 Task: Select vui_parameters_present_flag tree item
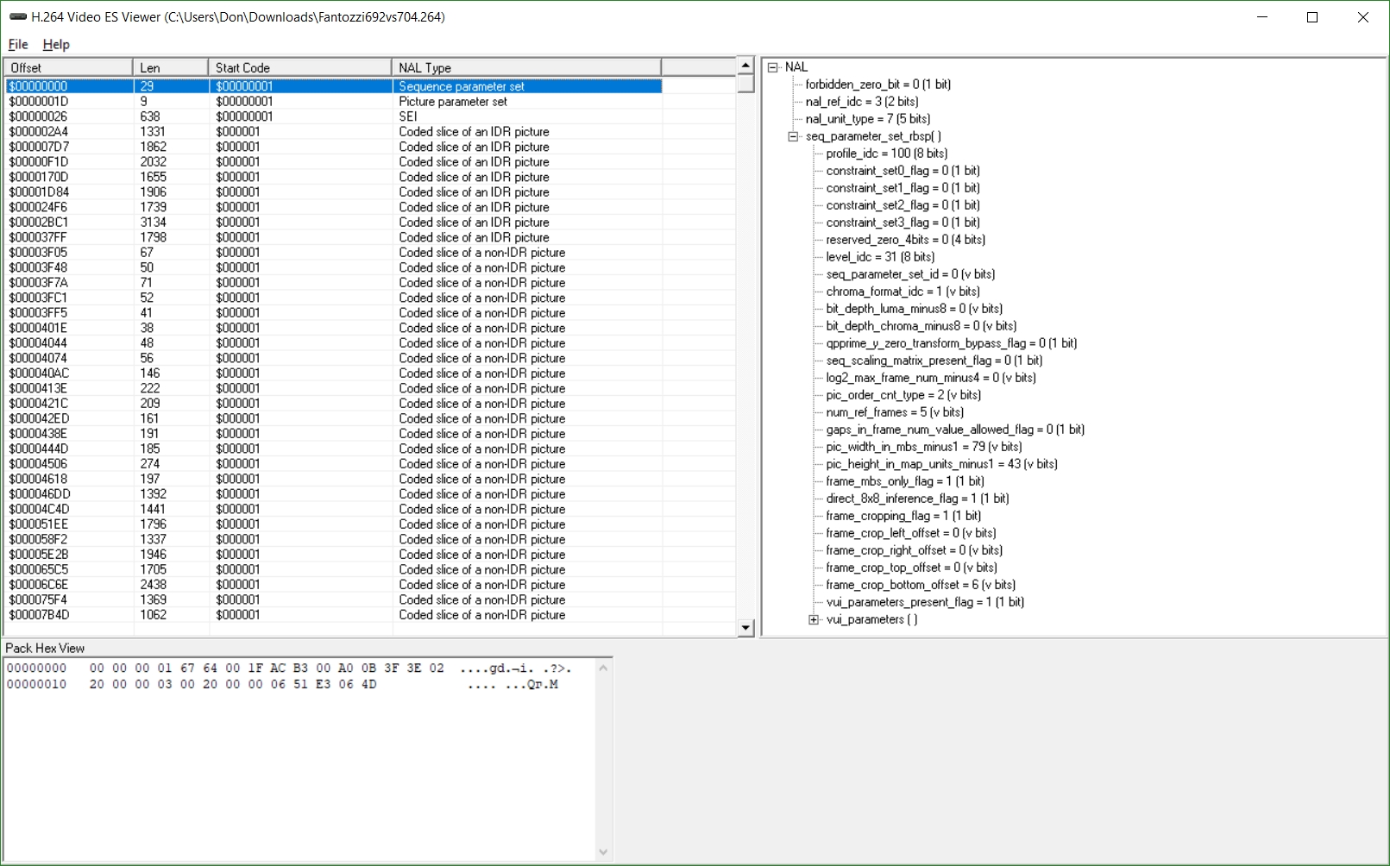pos(925,602)
